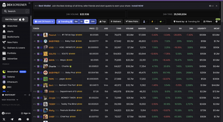Select the 1H trending timeframe tab
Image resolution: width=223 pixels, height=122 pixels.
(x=81, y=21)
